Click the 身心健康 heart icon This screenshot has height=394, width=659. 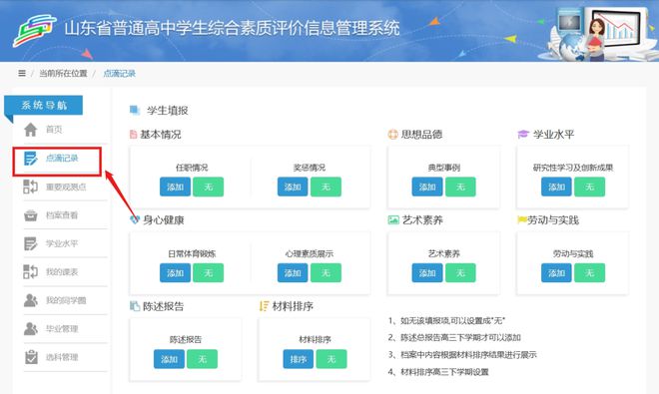click(135, 219)
